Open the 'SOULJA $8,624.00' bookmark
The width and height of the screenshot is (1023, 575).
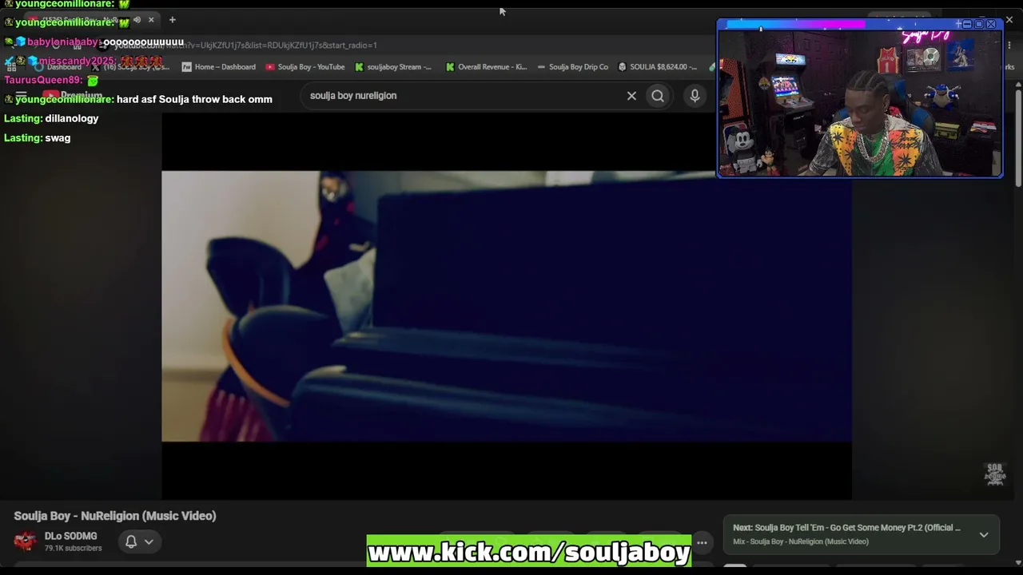pos(658,67)
